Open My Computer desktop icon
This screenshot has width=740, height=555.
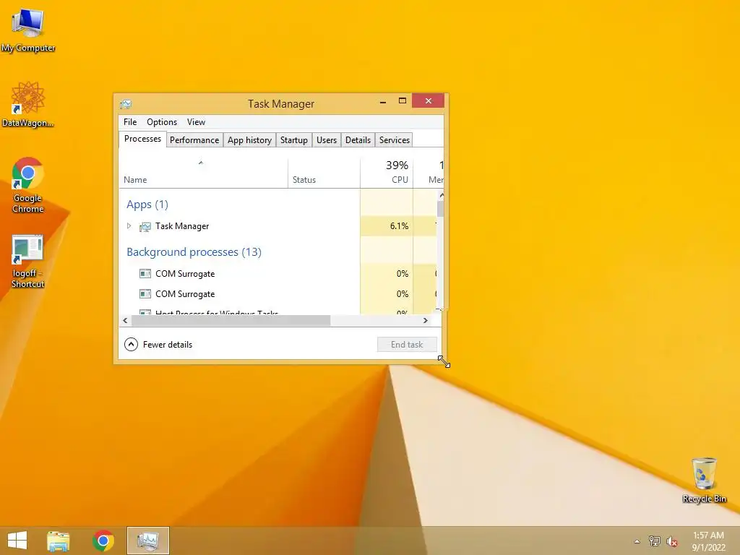pyautogui.click(x=28, y=28)
